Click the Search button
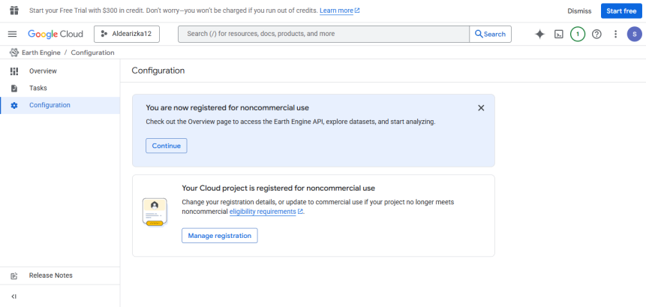This screenshot has height=307, width=646. [x=490, y=35]
